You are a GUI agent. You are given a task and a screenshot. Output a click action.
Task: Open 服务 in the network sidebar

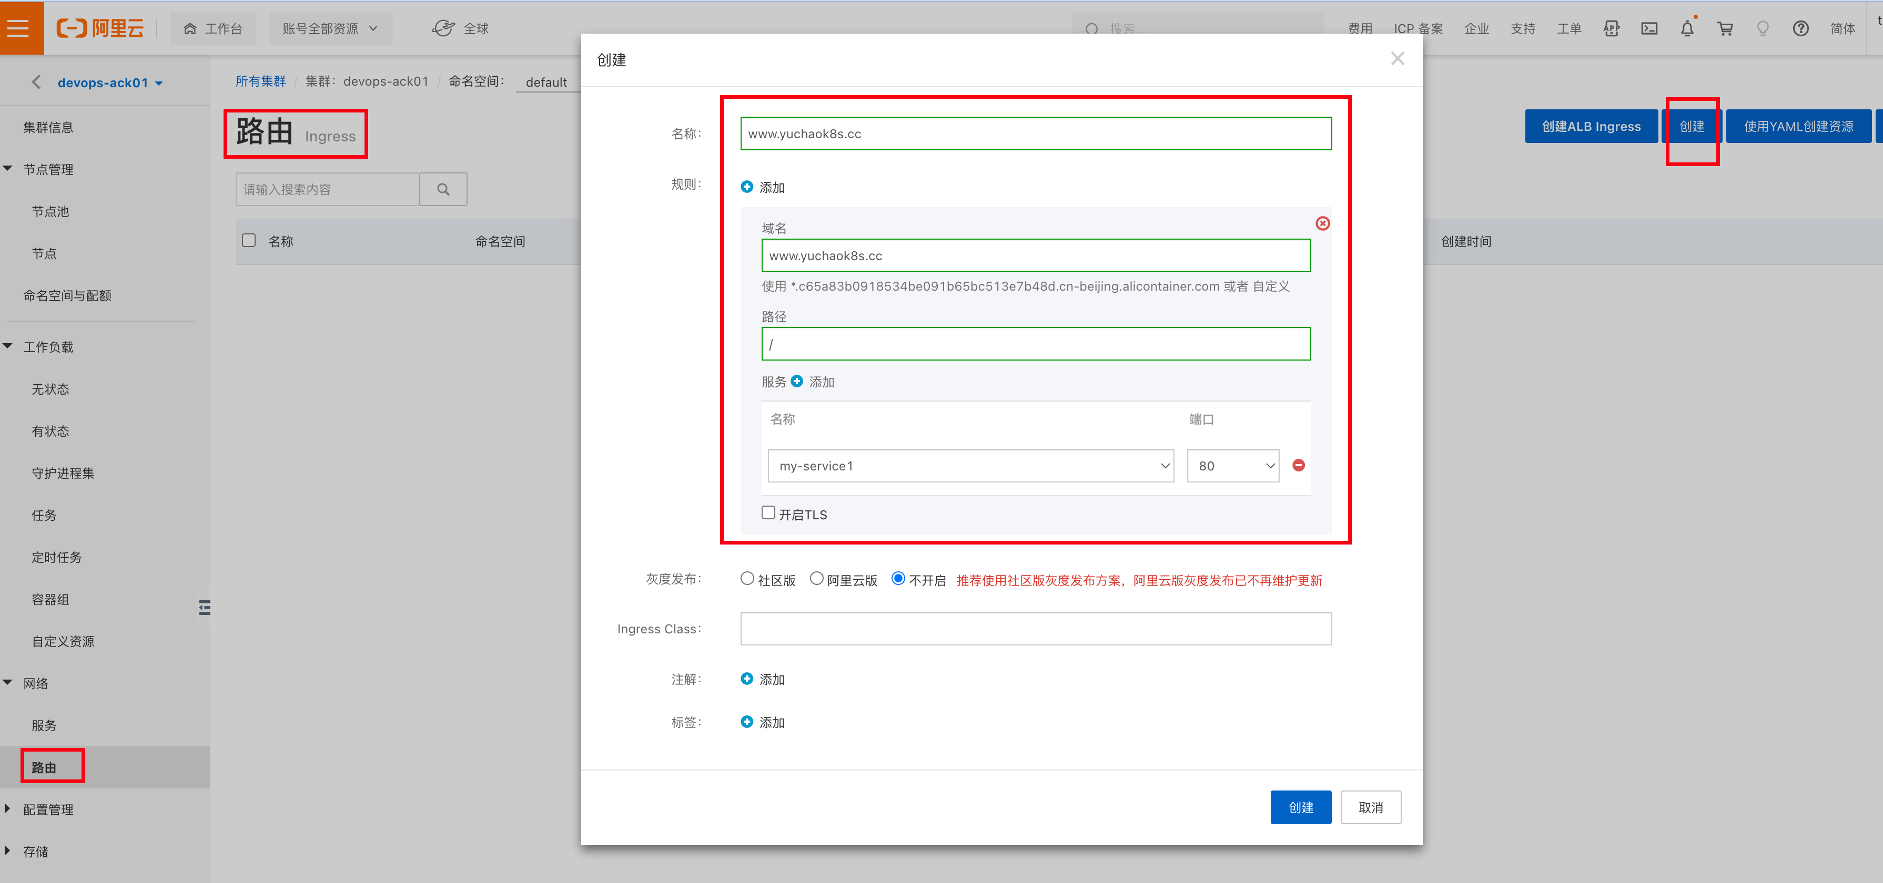coord(44,725)
